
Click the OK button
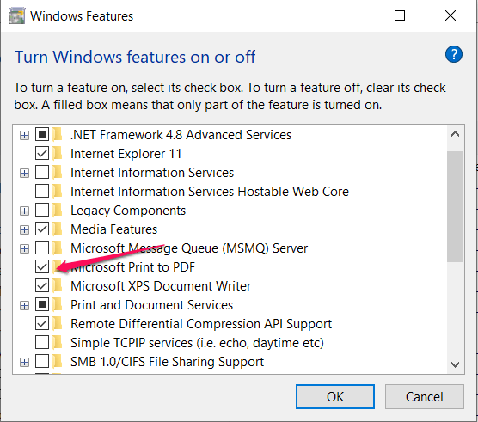tap(335, 397)
